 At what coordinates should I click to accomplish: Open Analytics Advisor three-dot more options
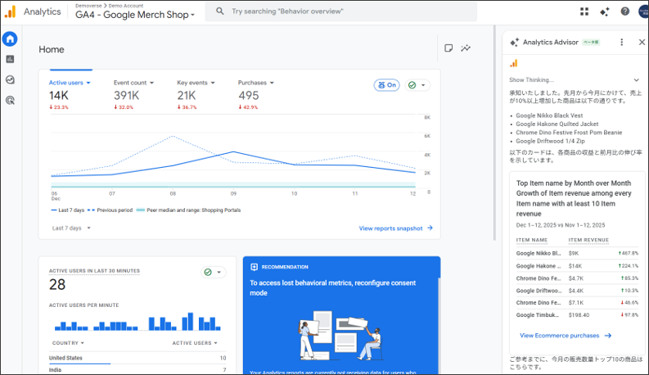(x=621, y=42)
